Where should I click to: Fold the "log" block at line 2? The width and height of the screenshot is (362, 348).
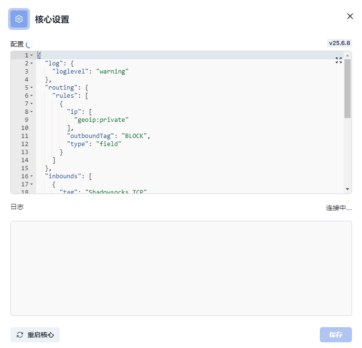point(32,64)
